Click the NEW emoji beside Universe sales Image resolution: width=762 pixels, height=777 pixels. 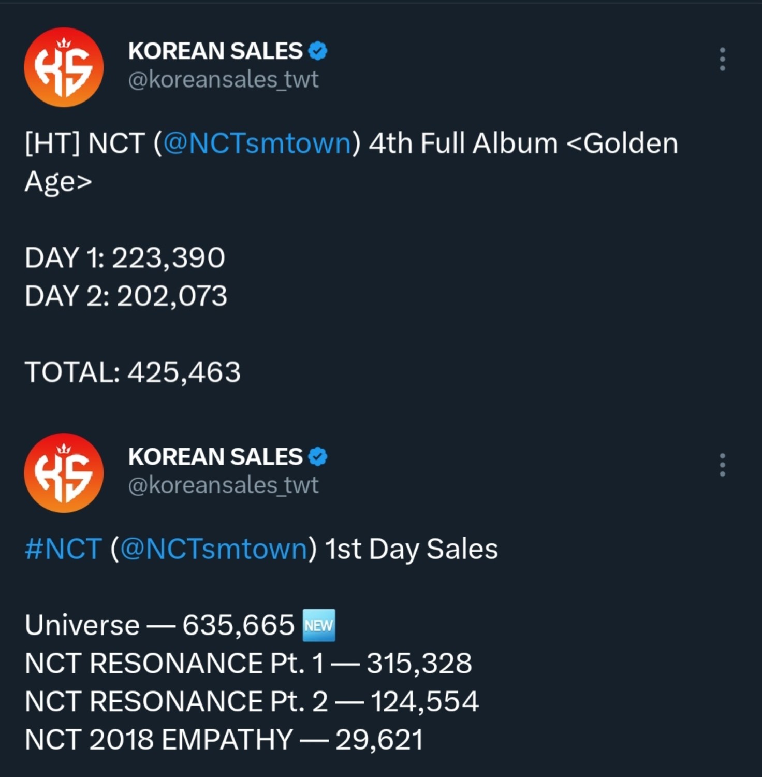tap(319, 625)
